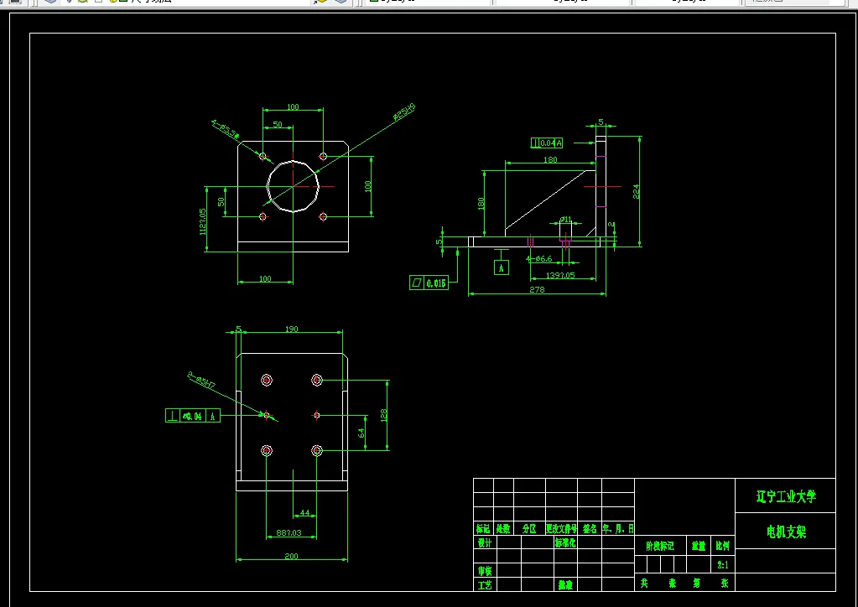Select the 工艺 row label
Screen dimensions: 858x607
485,585
